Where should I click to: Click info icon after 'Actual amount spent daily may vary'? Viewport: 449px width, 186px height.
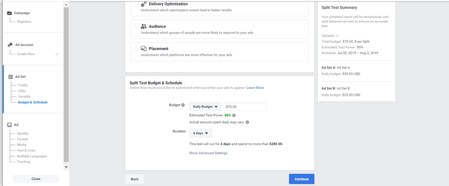point(247,122)
